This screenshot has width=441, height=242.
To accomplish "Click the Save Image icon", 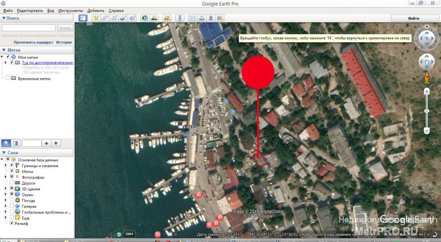I will pos(211,18).
